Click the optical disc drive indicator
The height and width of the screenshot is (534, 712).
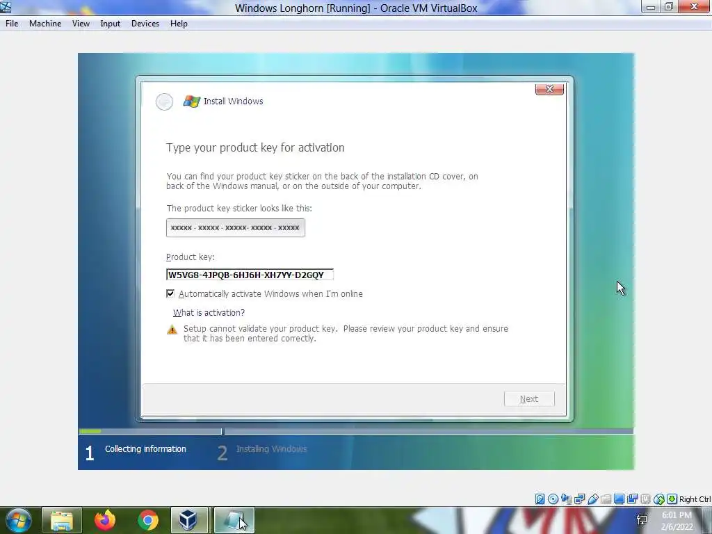pos(553,499)
